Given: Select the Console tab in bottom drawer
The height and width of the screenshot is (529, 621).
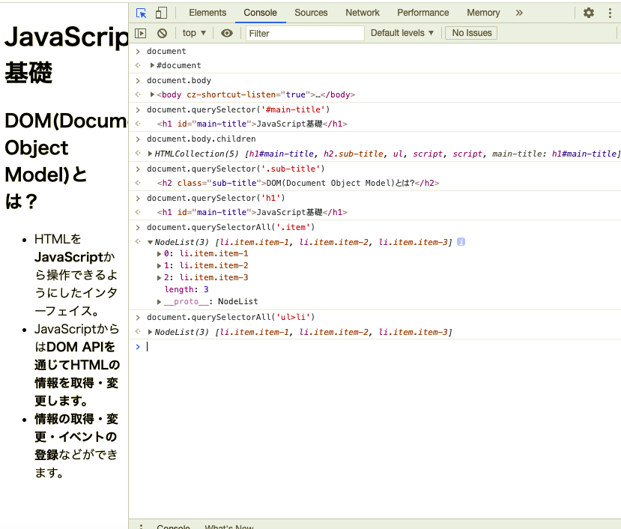Looking at the screenshot, I should 174,527.
